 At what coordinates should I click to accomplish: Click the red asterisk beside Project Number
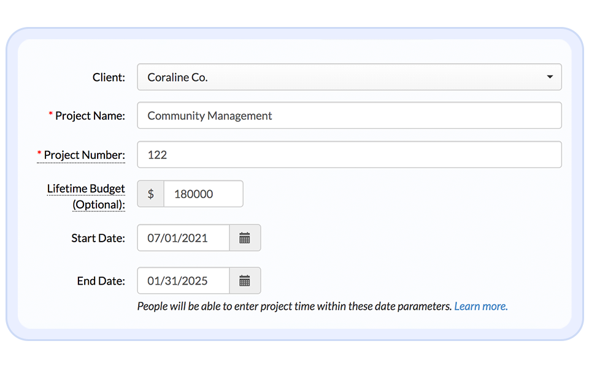point(39,154)
